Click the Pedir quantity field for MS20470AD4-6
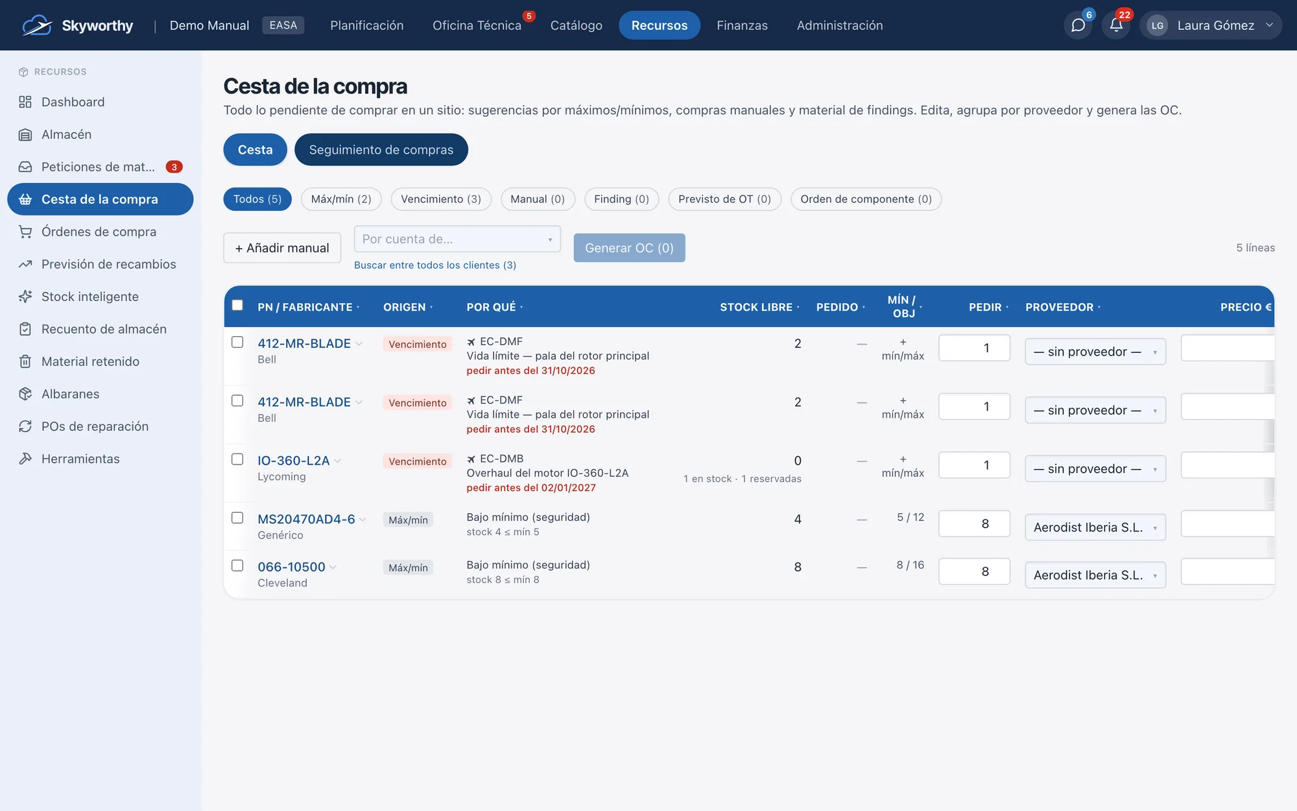This screenshot has height=811, width=1297. tap(974, 524)
